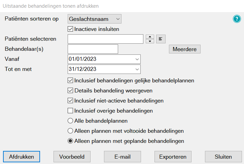This screenshot has width=244, height=164.
Task: Click the Afdrukken button
Action: click(x=22, y=157)
